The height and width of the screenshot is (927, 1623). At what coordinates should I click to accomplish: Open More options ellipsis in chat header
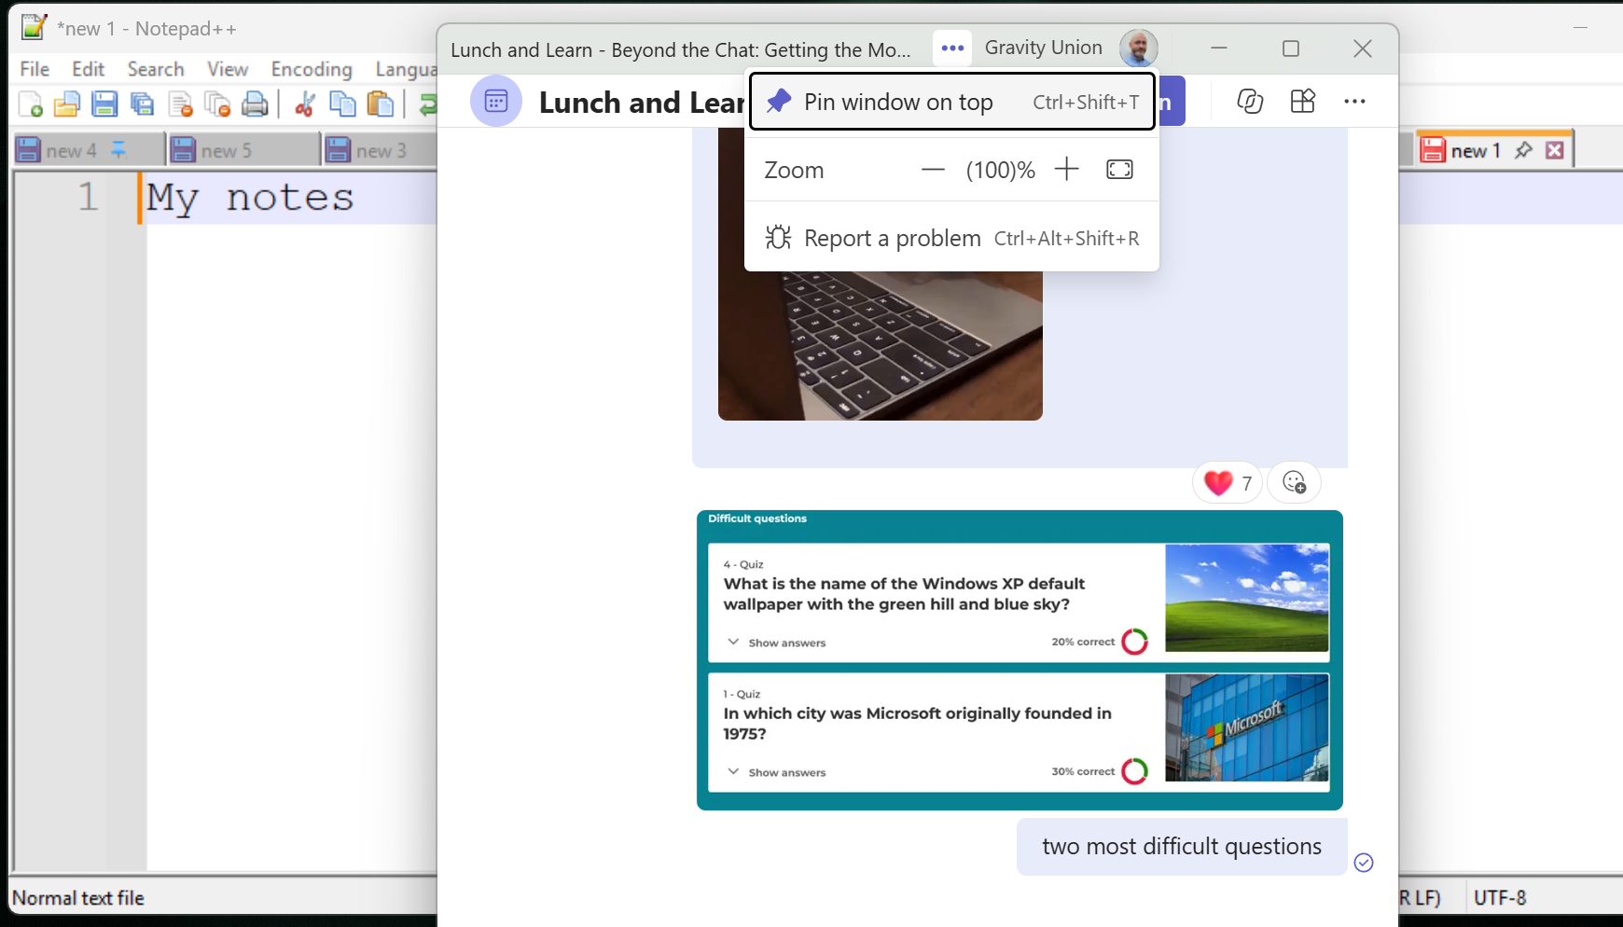pyautogui.click(x=1354, y=101)
